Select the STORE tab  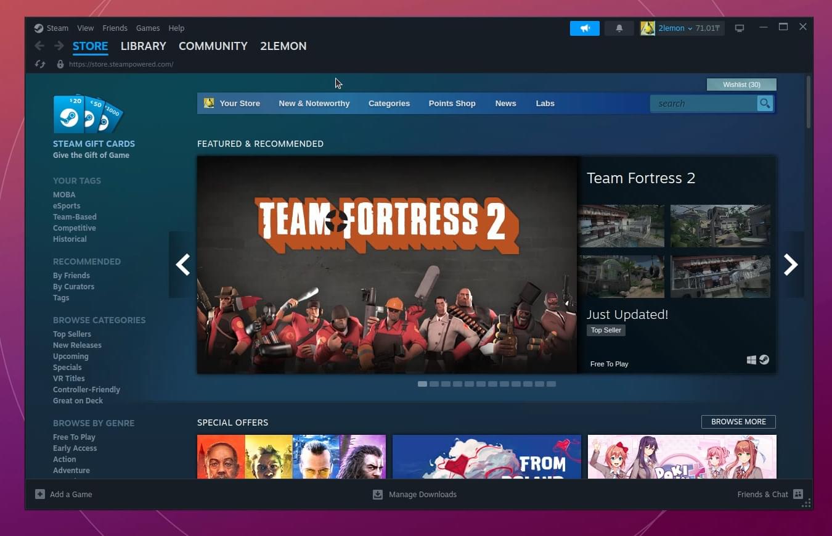tap(90, 46)
